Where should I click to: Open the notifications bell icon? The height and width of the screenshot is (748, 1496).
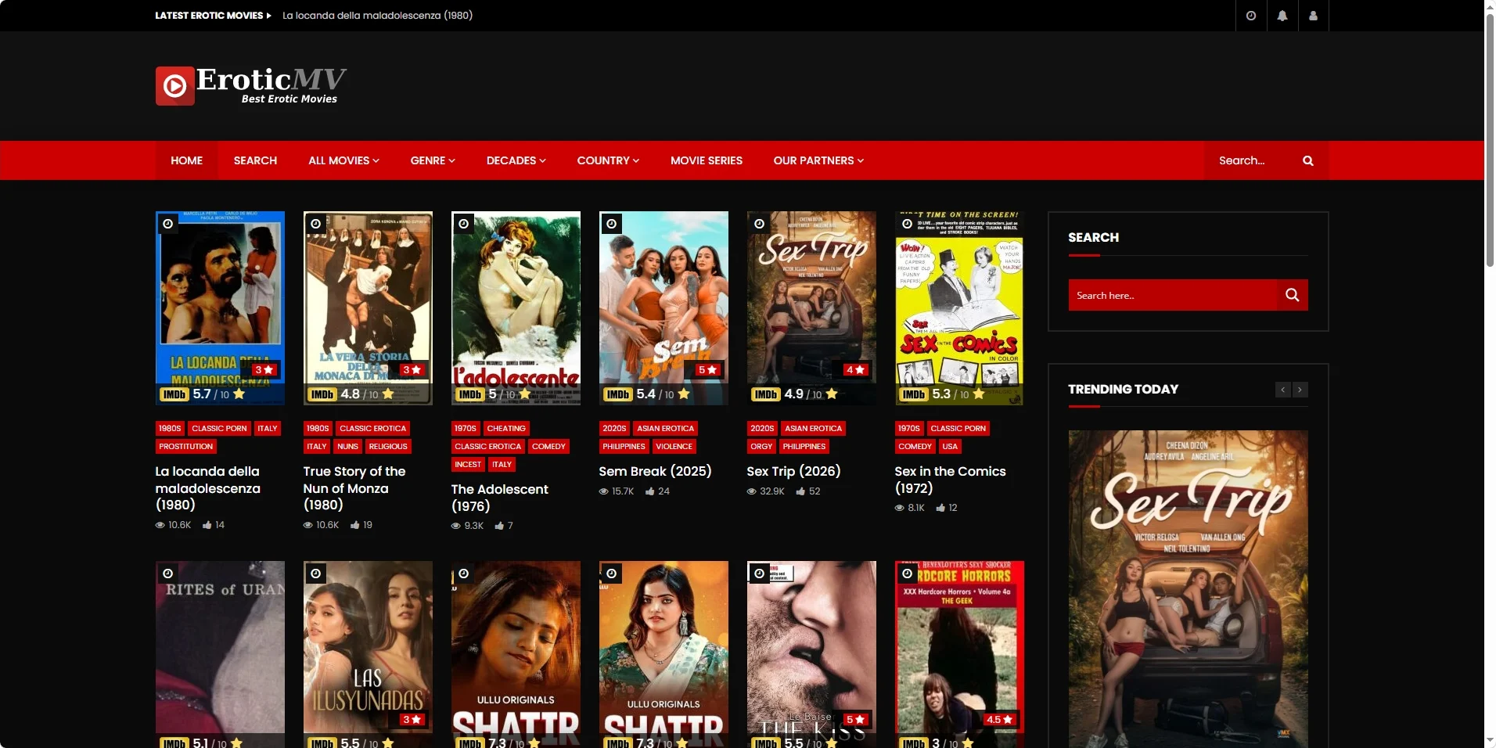coord(1282,16)
